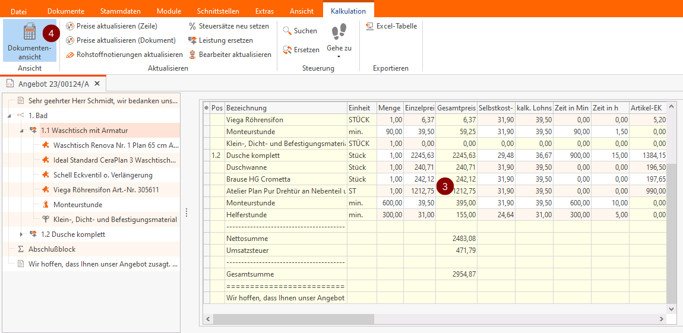Select the Angebot 23/00124/A document tab

(x=53, y=84)
